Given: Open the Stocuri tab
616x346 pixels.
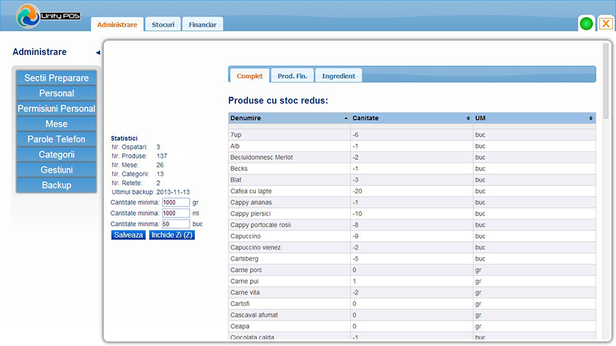Looking at the screenshot, I should (163, 25).
